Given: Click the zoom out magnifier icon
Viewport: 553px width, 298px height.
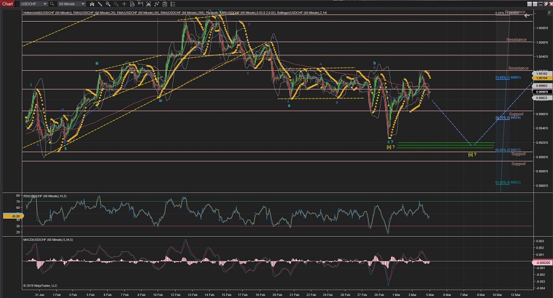Looking at the screenshot, I should pyautogui.click(x=116, y=4).
